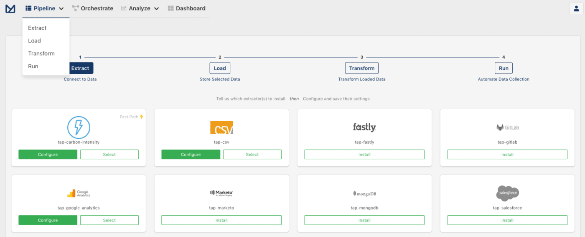Viewport: 585px width, 237px height.
Task: Click the Fastly logo
Action: [364, 127]
